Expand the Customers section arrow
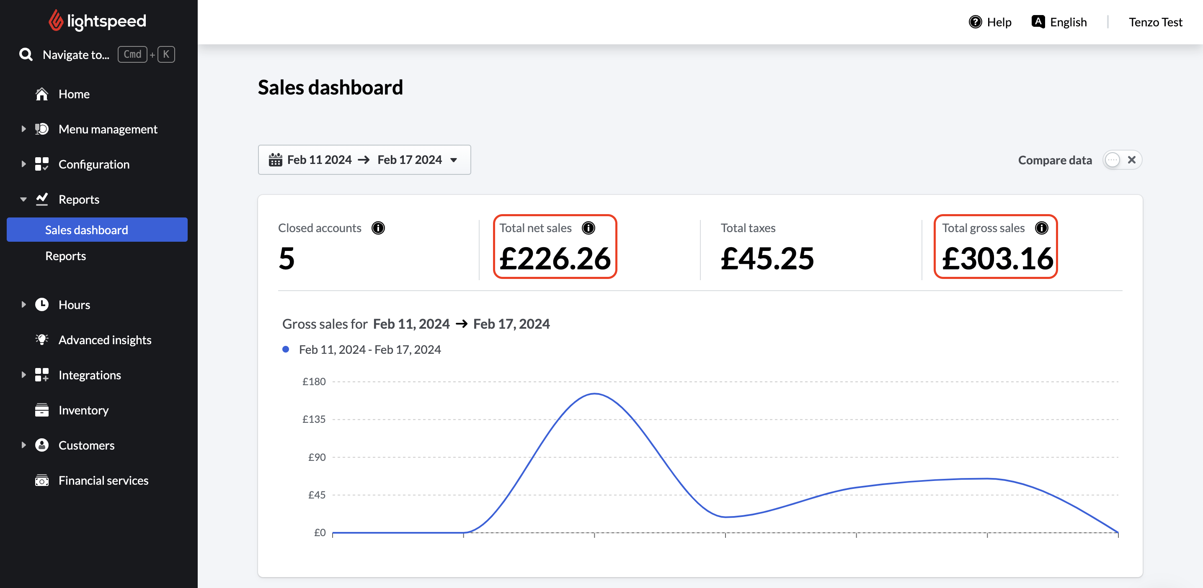This screenshot has width=1203, height=588. (23, 445)
